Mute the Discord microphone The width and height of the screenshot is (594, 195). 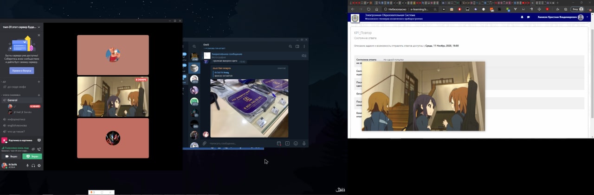pos(27,165)
